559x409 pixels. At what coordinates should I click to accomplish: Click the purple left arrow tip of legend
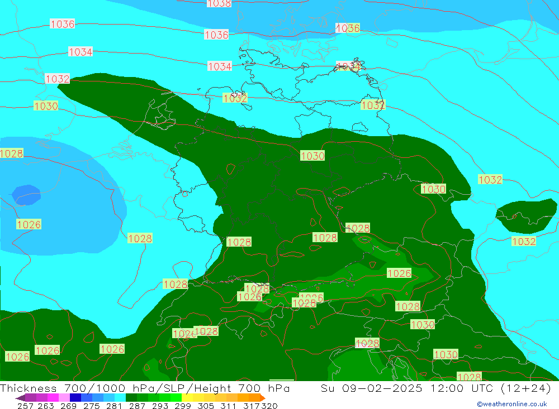tap(20, 398)
